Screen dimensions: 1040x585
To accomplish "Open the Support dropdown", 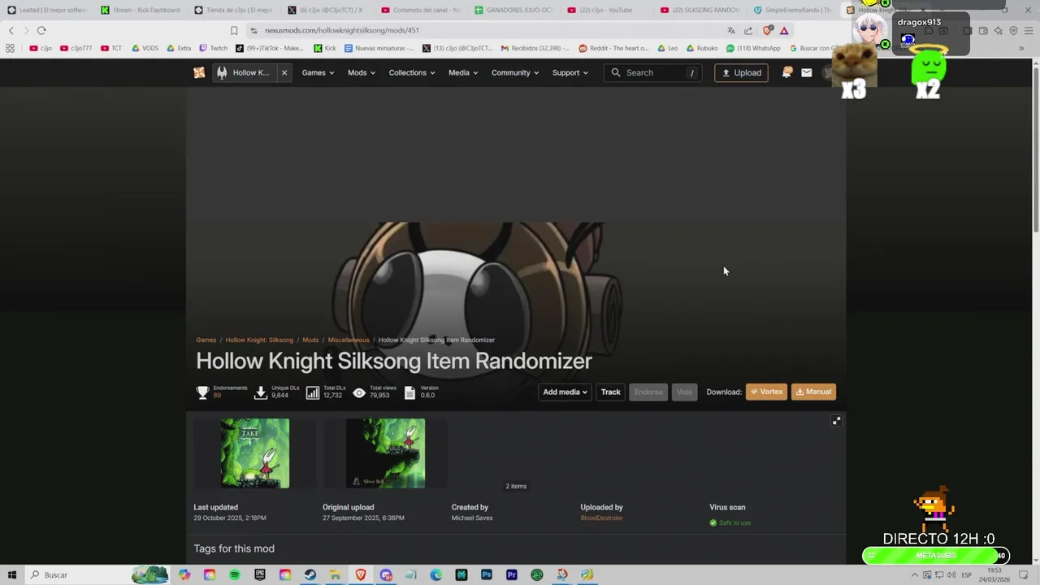I will tap(570, 72).
